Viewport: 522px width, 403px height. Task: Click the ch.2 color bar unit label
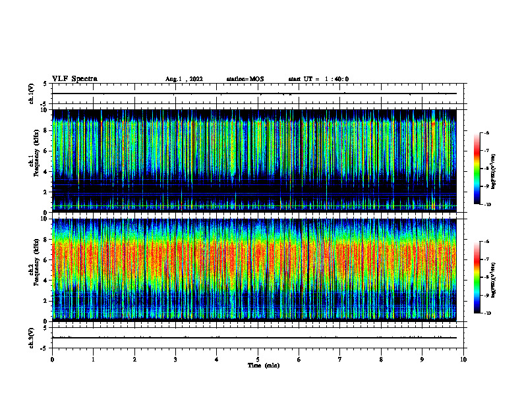493,281
